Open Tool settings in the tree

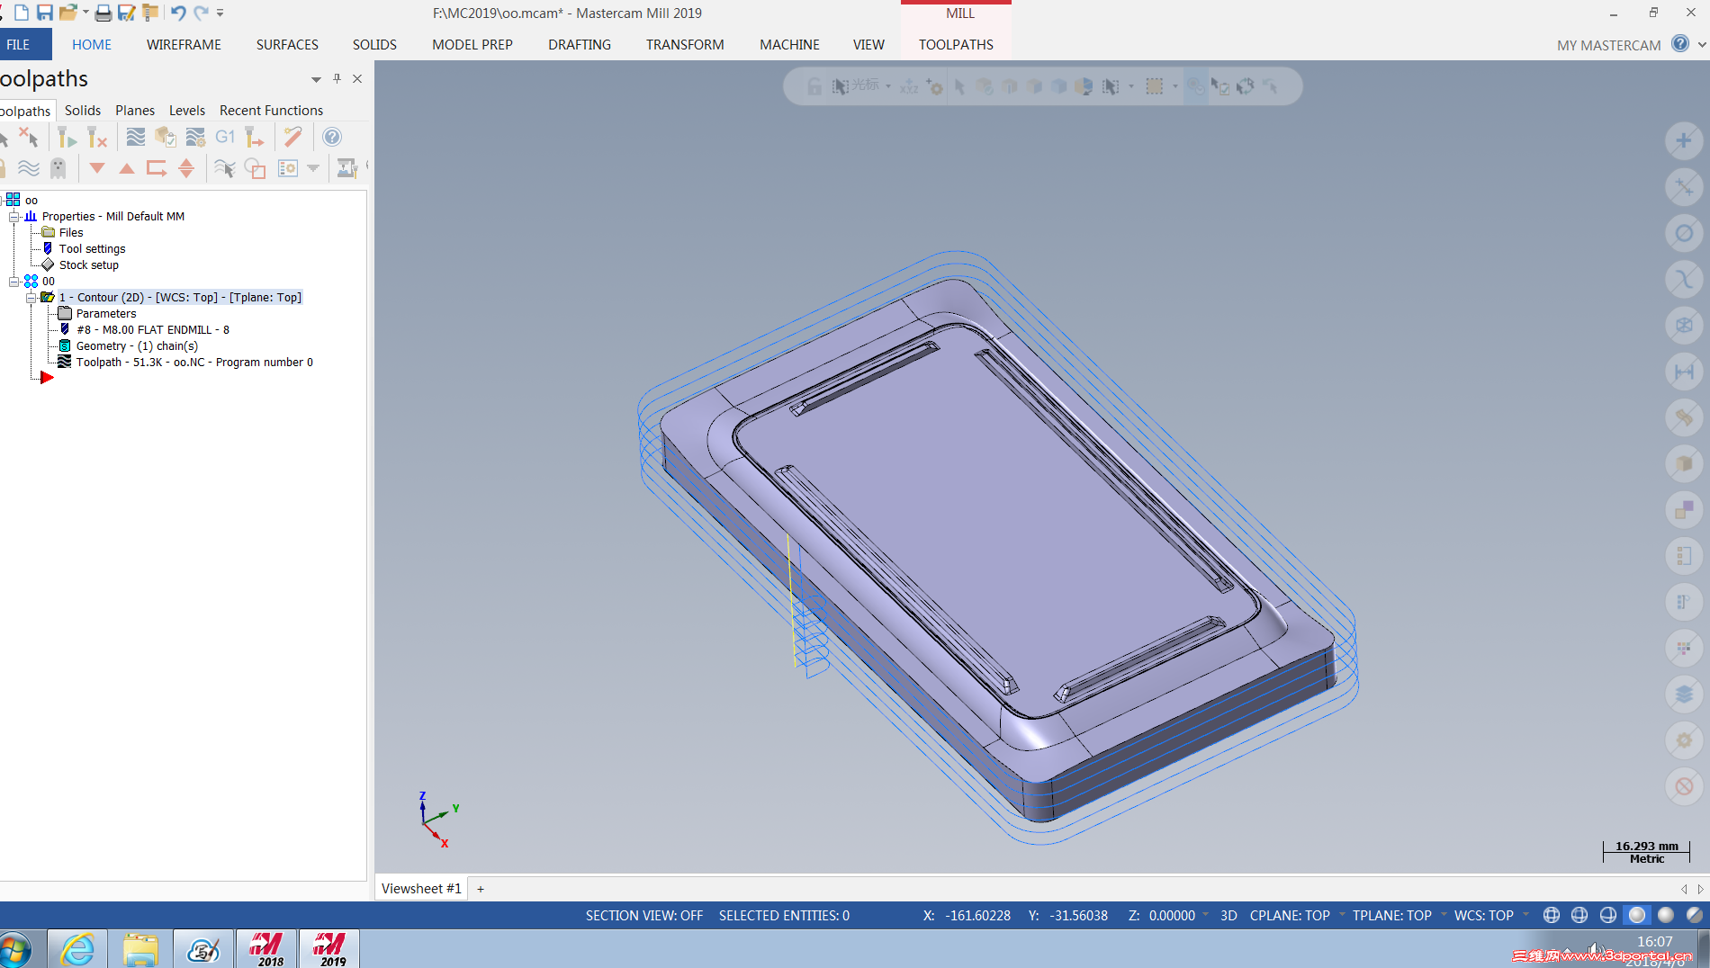pyautogui.click(x=93, y=249)
